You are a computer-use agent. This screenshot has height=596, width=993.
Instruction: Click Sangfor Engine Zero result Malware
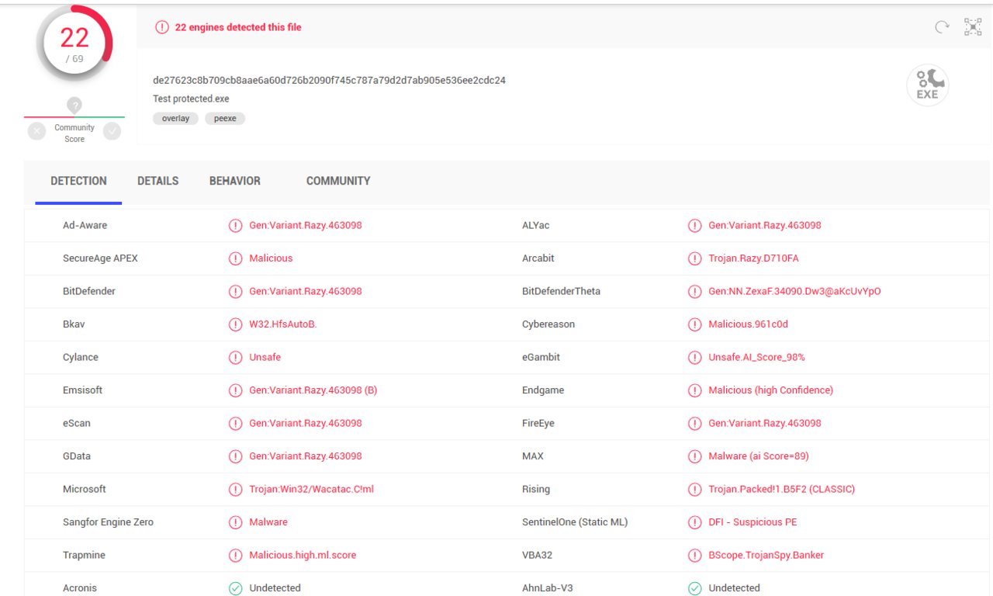click(268, 522)
